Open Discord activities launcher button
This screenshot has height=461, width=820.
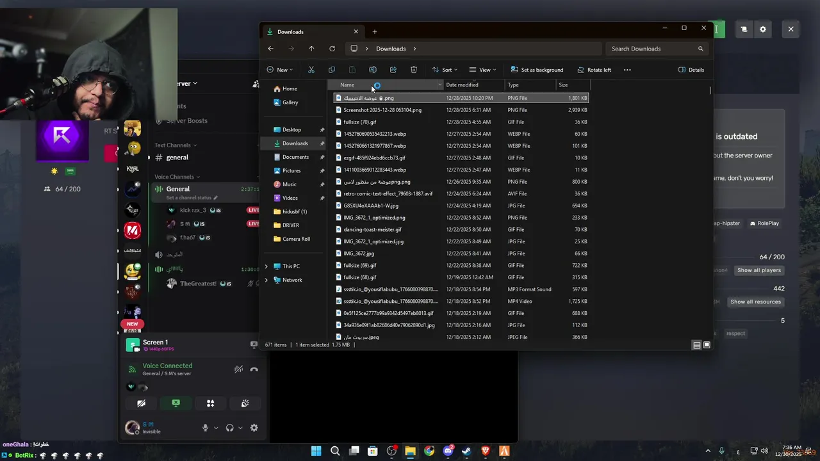[x=210, y=403]
